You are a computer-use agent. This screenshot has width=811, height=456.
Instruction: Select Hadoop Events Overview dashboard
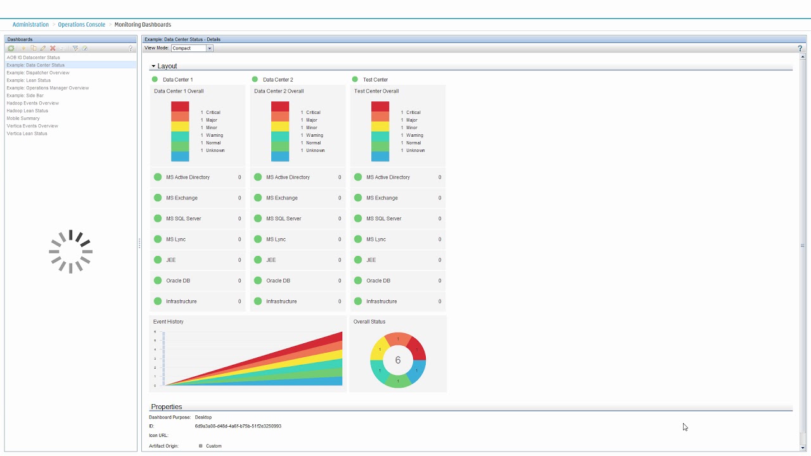[x=70, y=103]
